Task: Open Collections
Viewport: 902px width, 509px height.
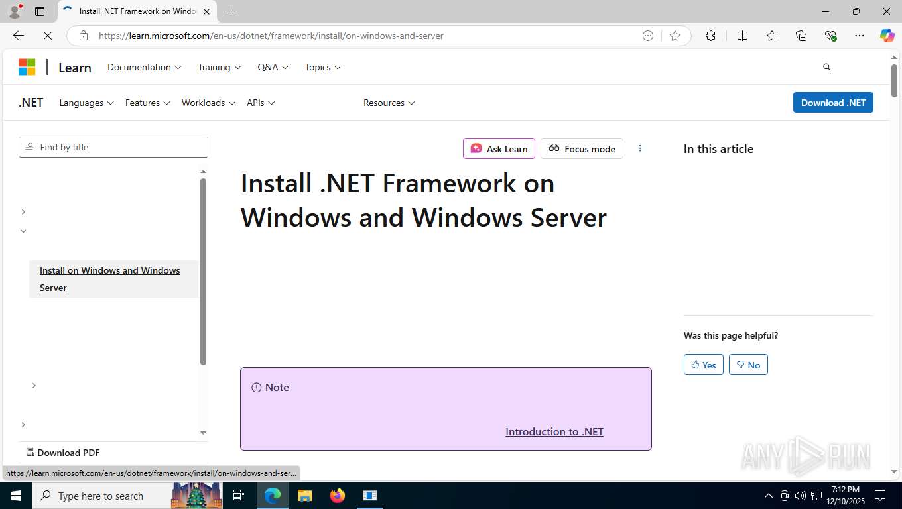Action: click(x=801, y=36)
